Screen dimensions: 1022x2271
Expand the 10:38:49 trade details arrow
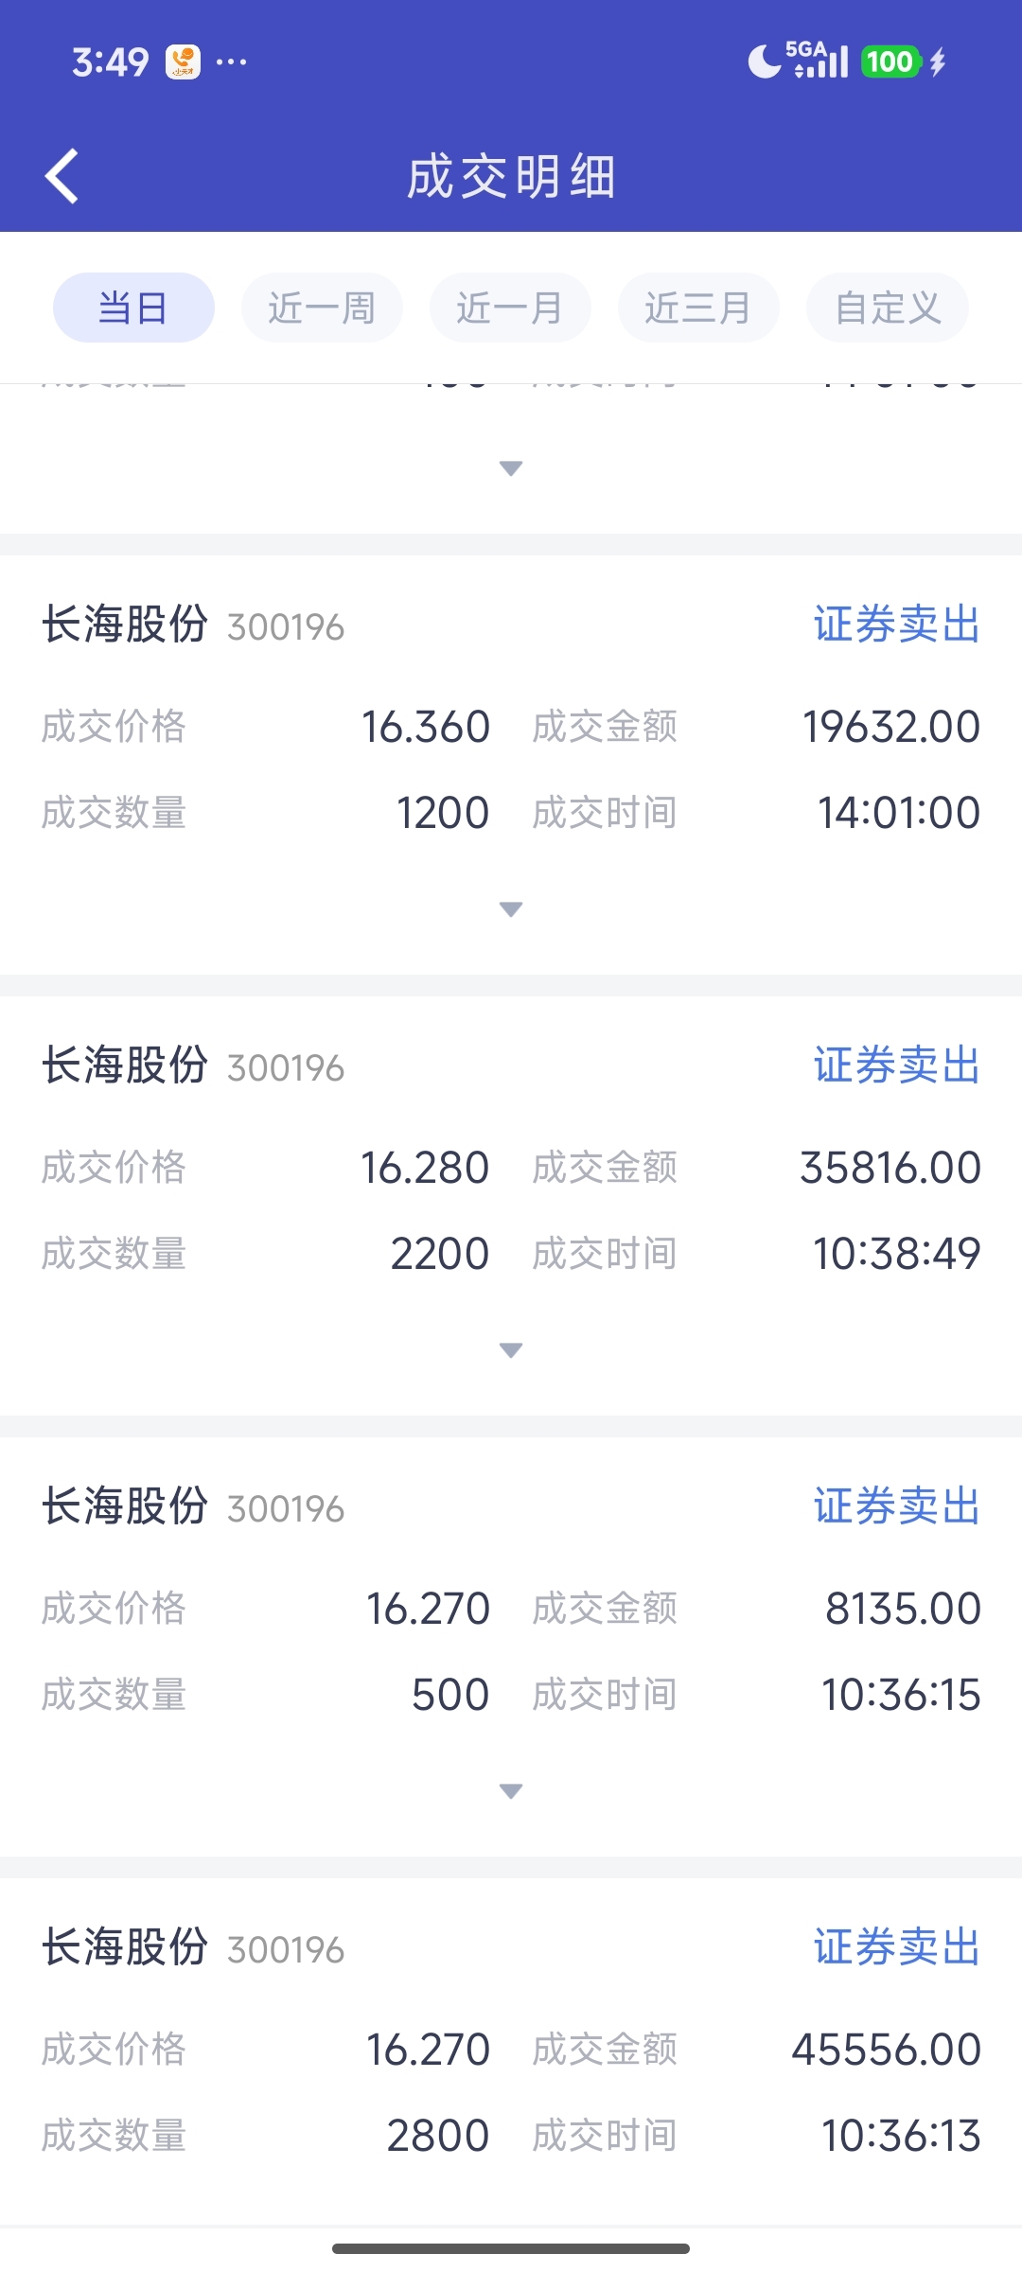(x=511, y=1350)
